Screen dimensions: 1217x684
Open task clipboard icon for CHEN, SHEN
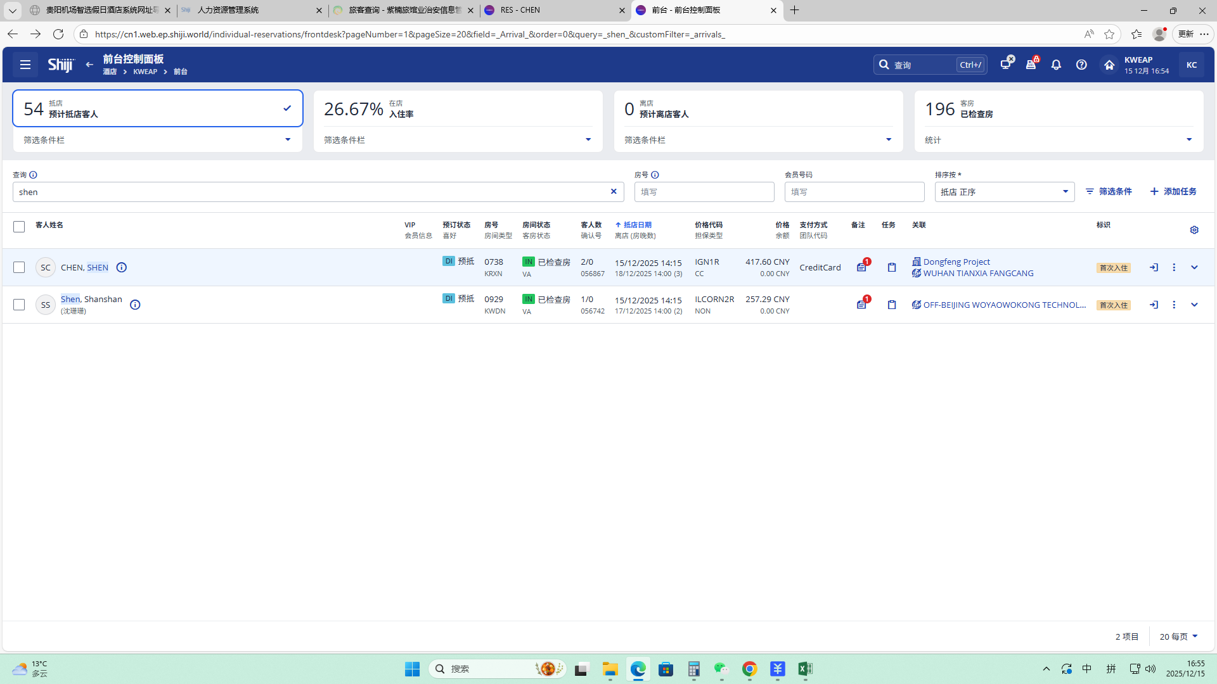click(x=892, y=267)
